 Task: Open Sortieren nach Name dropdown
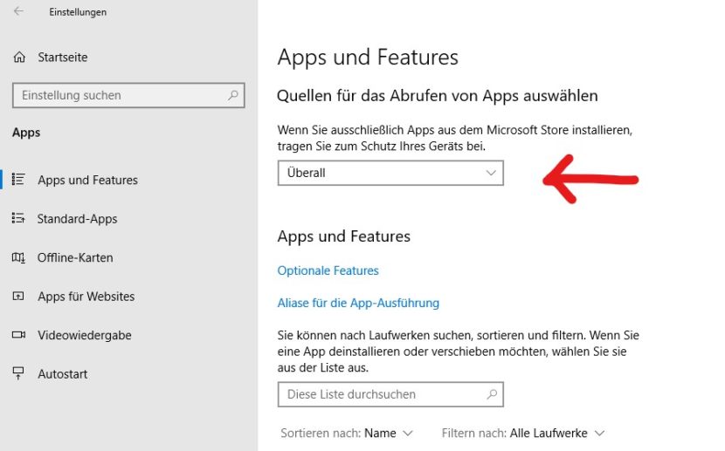346,433
